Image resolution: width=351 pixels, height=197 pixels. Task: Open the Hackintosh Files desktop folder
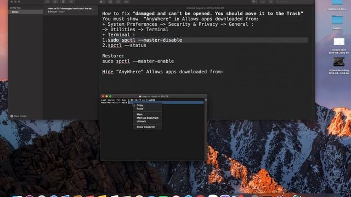pos(337,5)
